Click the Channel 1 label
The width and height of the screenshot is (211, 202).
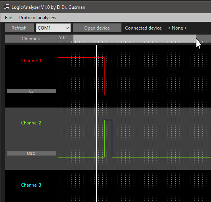tap(31, 61)
